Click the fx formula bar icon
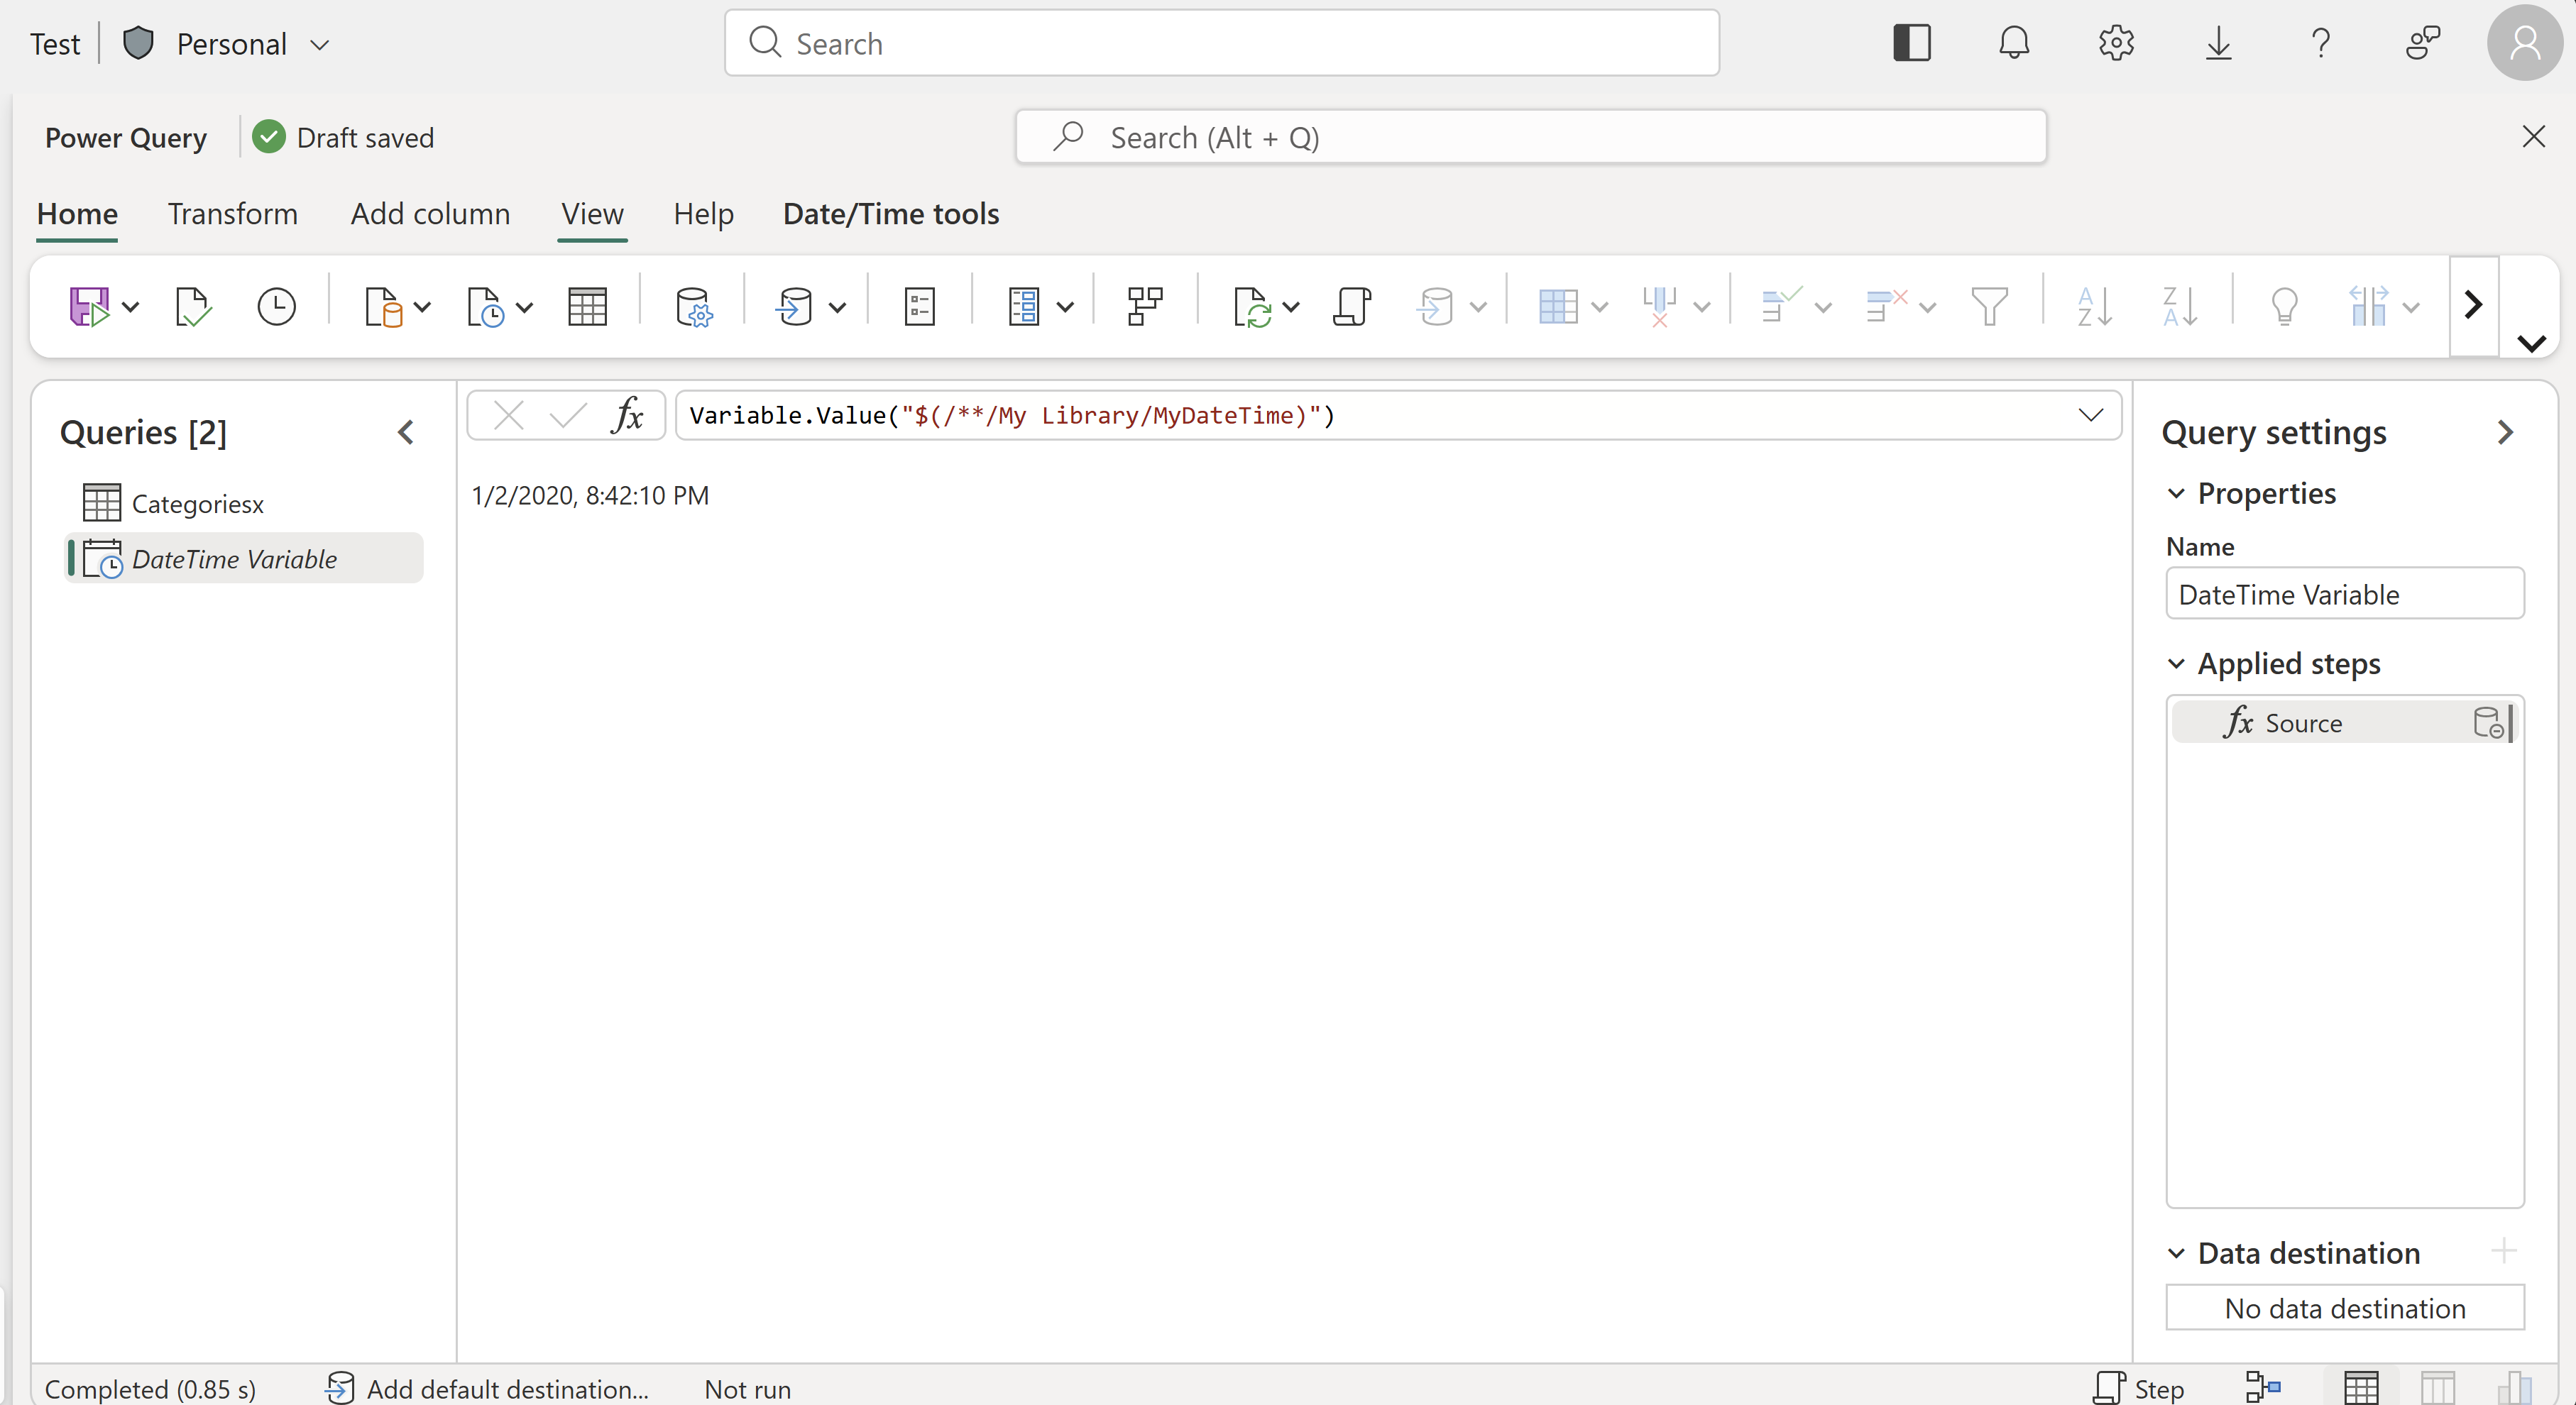The height and width of the screenshot is (1405, 2576). click(627, 415)
